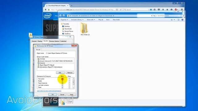Tick Allow for Modify permission

click(x=62, y=81)
